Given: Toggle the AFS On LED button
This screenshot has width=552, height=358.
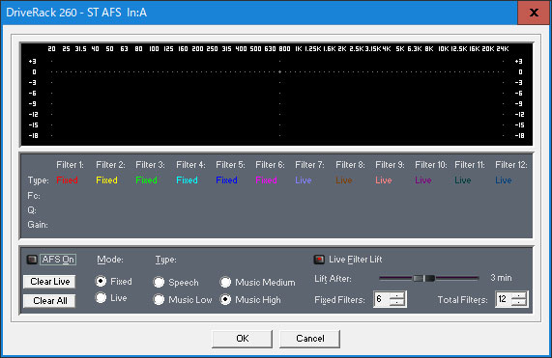Looking at the screenshot, I should [32, 260].
